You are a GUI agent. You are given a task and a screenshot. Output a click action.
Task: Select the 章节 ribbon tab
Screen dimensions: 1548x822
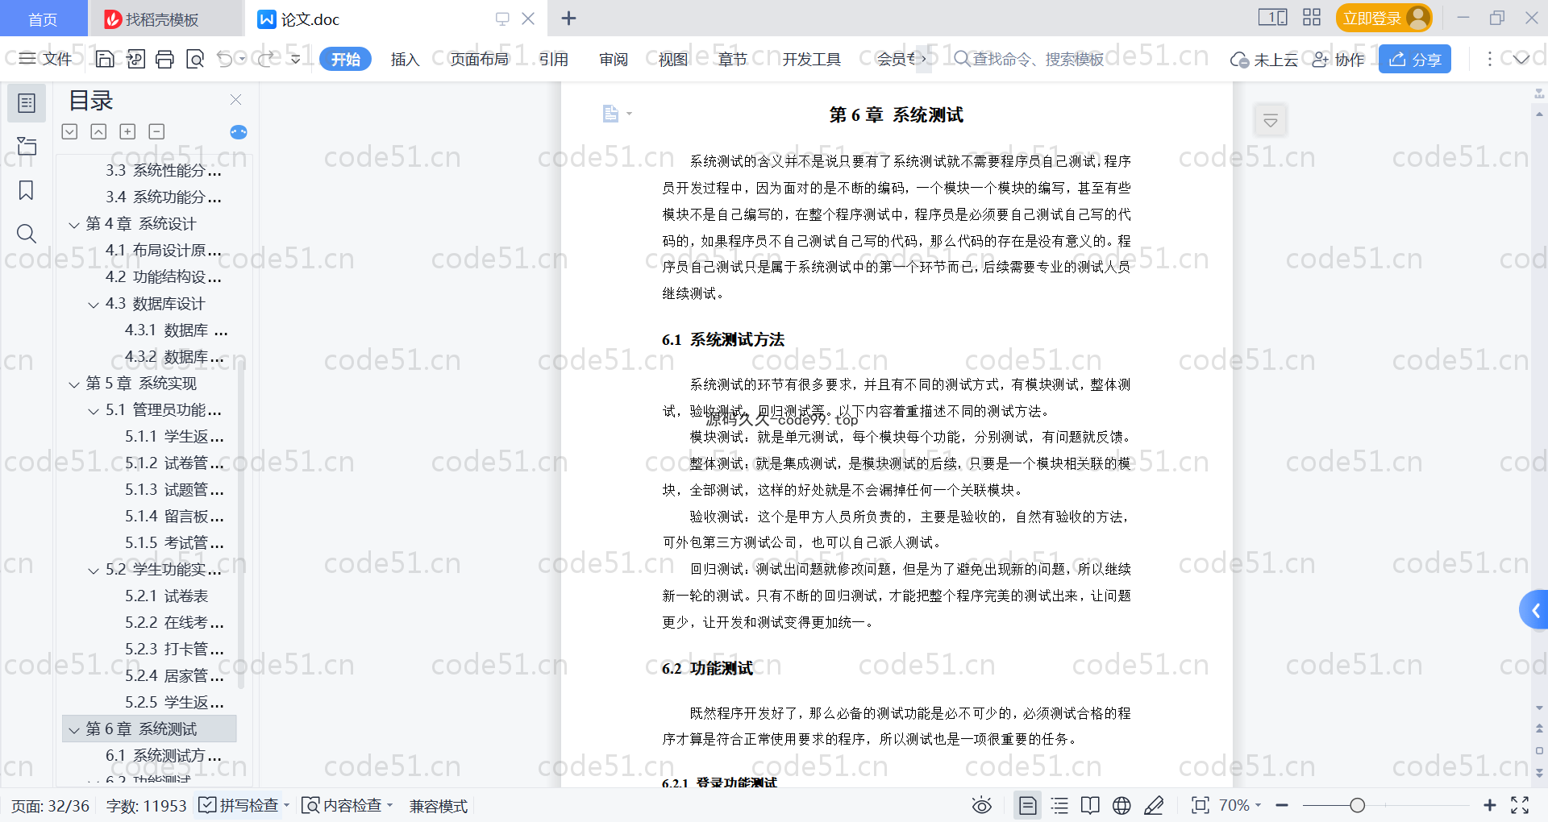coord(733,59)
